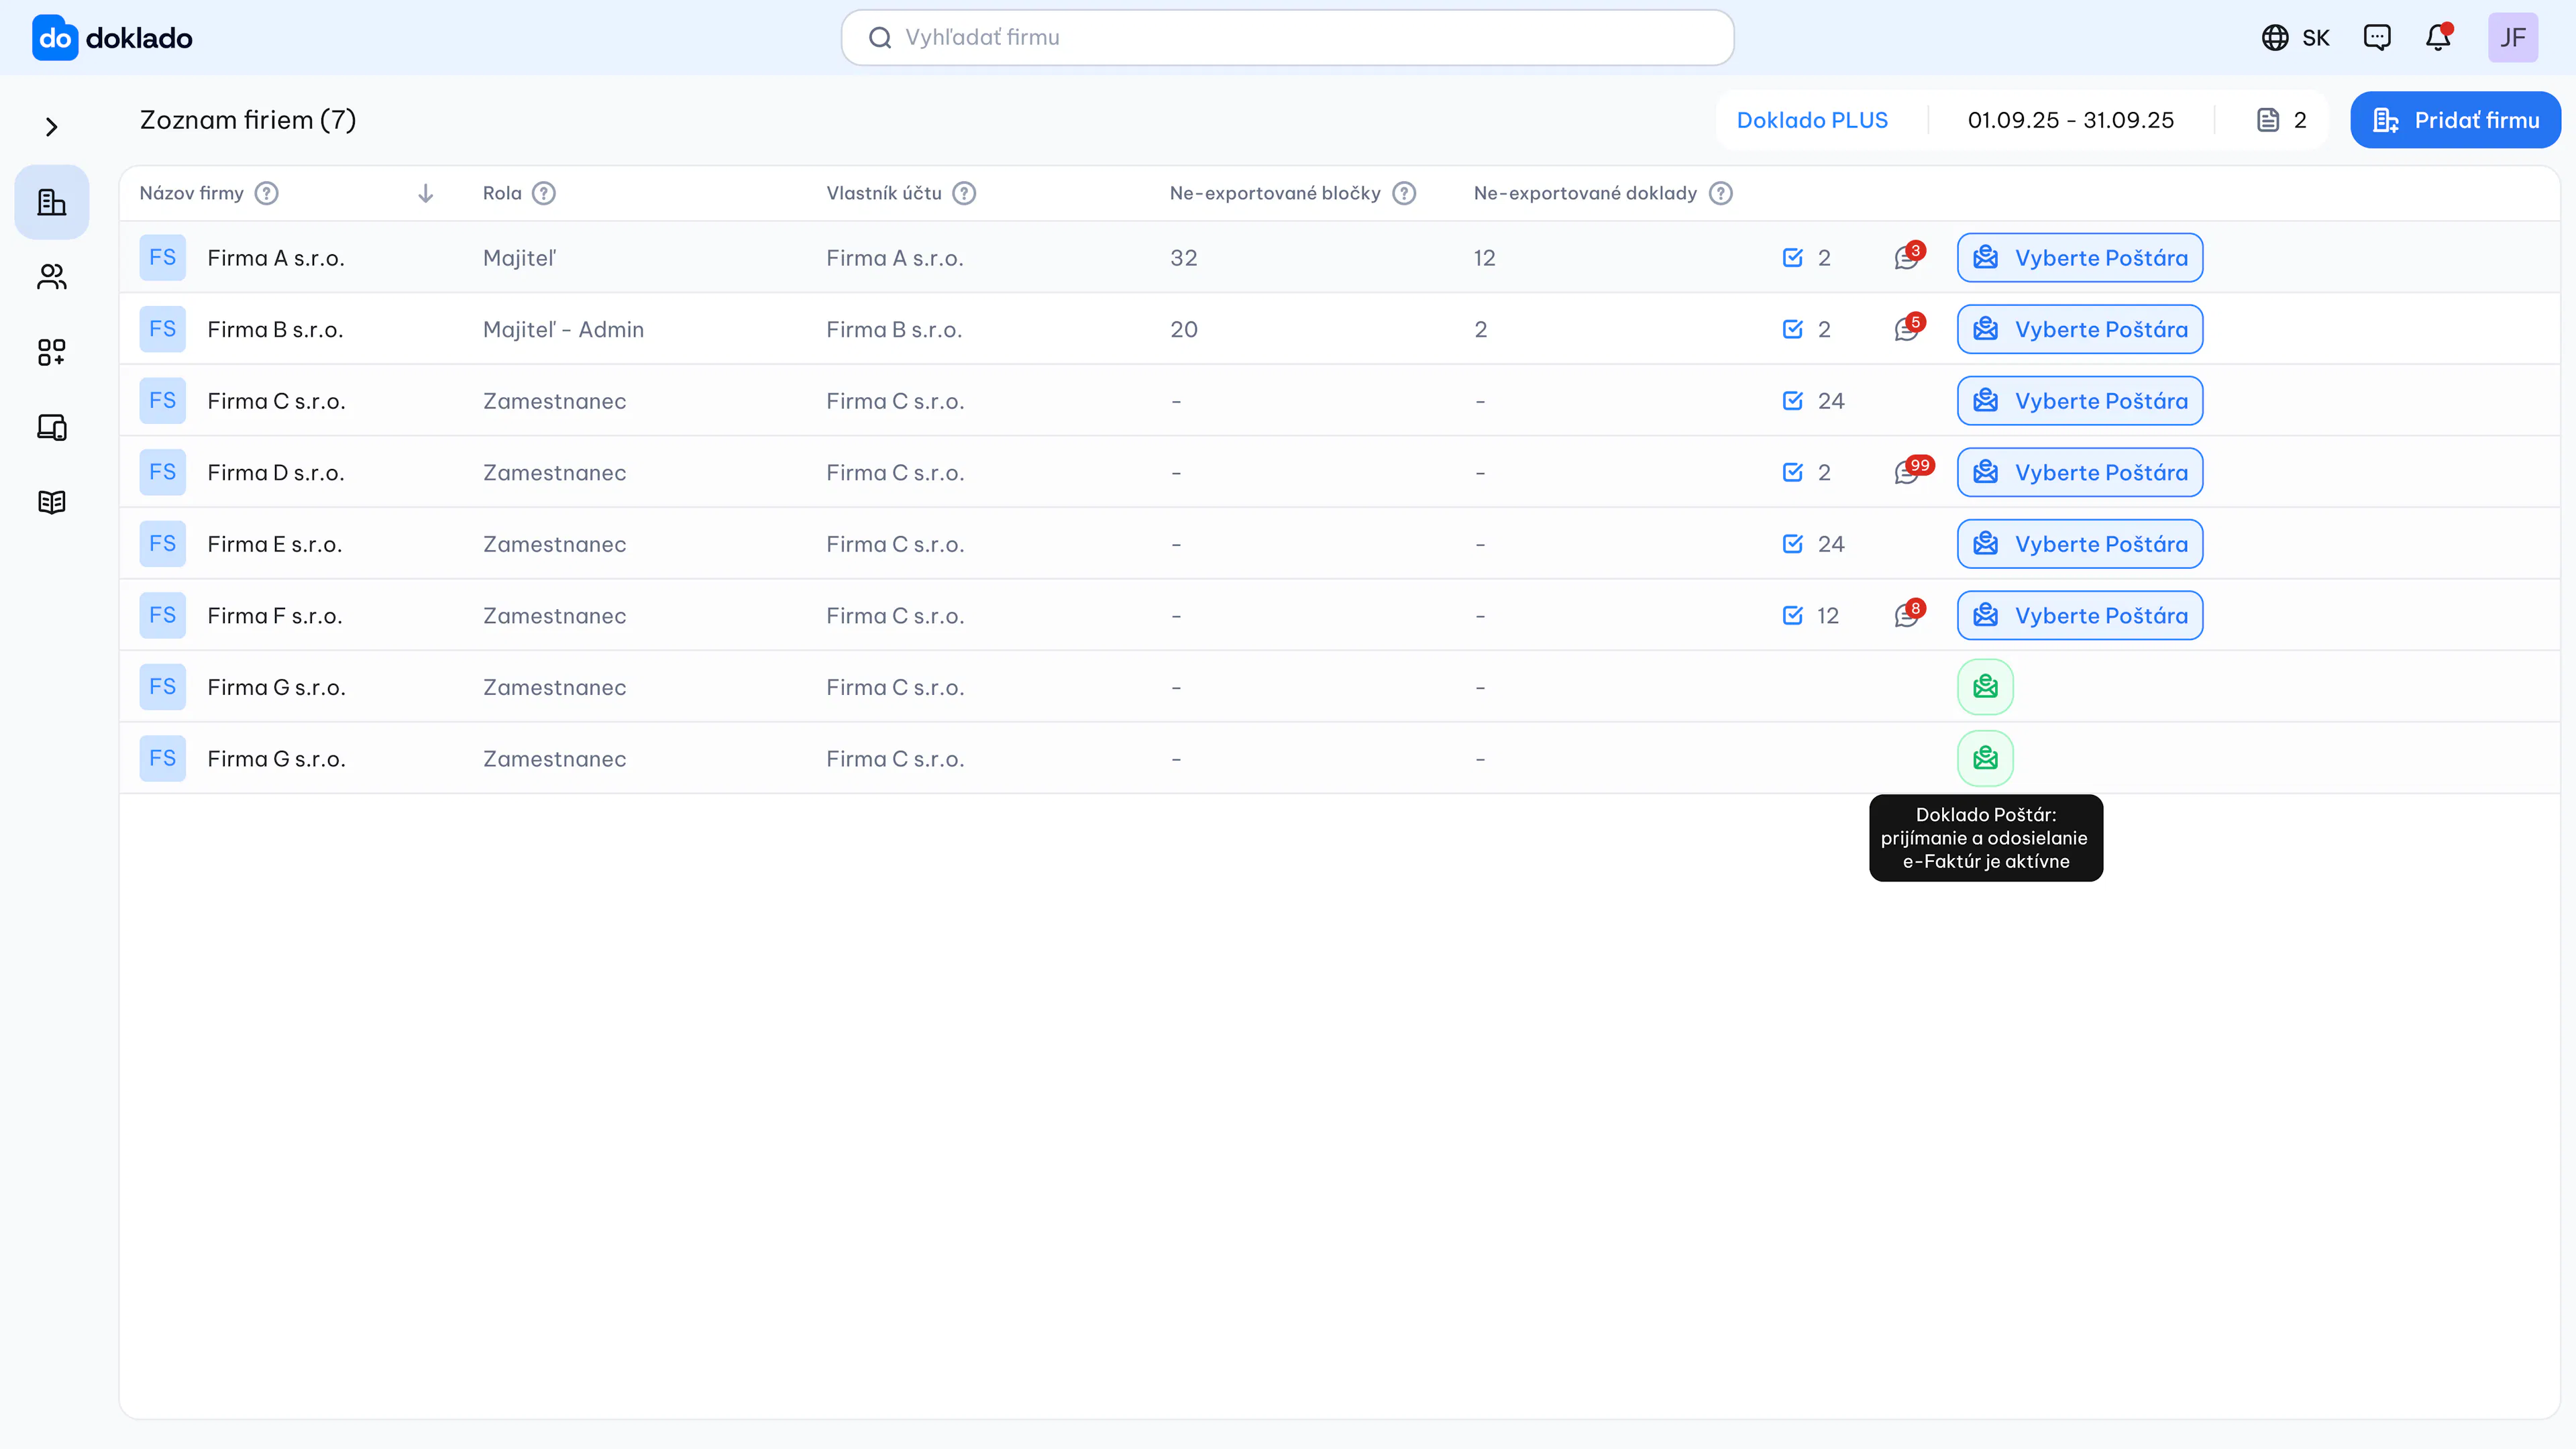Open Firma D comments with 99 badge

tap(1913, 471)
